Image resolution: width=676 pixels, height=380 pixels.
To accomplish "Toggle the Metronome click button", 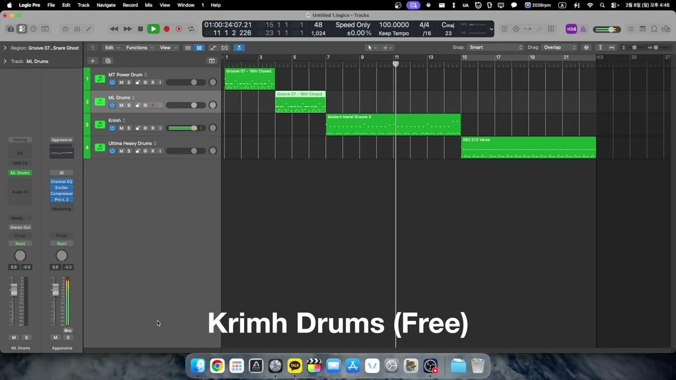I will click(x=583, y=29).
